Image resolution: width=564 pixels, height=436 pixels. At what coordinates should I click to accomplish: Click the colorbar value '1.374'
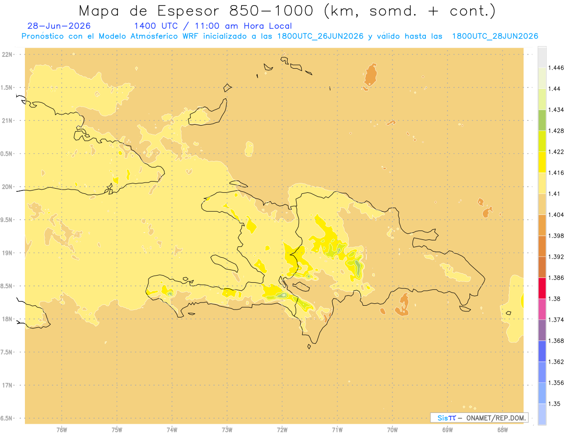pos(556,320)
